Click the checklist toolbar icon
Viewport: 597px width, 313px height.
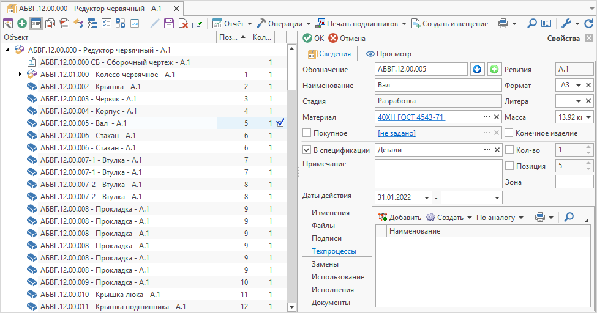[107, 24]
